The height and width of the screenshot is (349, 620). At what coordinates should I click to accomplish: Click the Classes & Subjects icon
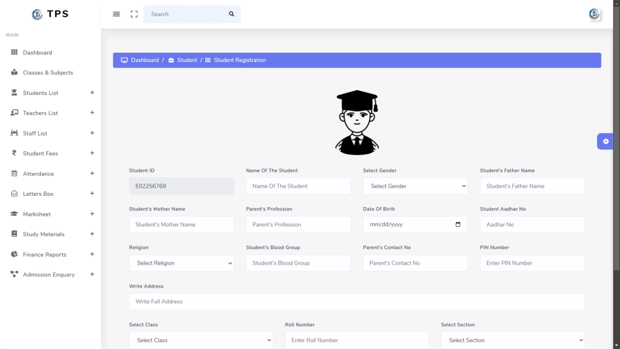click(x=14, y=73)
